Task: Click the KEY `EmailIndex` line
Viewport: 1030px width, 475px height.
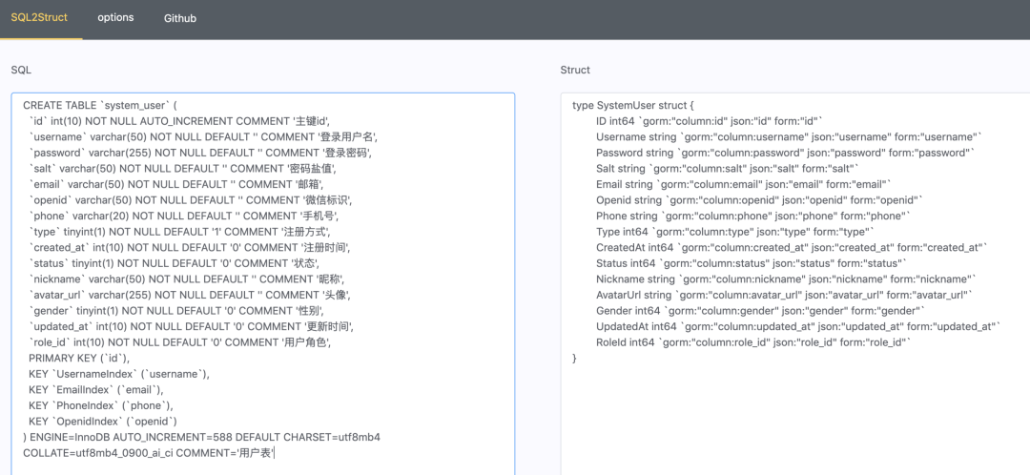Action: (x=97, y=389)
